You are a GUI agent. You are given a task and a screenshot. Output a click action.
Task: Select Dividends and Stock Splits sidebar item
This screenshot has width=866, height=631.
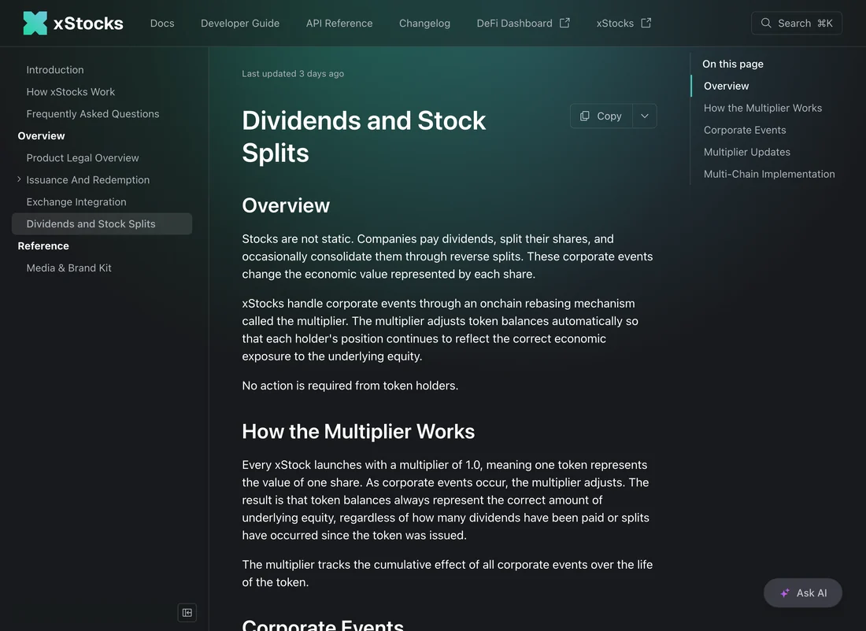(x=102, y=223)
